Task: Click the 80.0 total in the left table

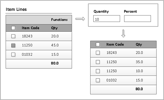Action: 55,63
